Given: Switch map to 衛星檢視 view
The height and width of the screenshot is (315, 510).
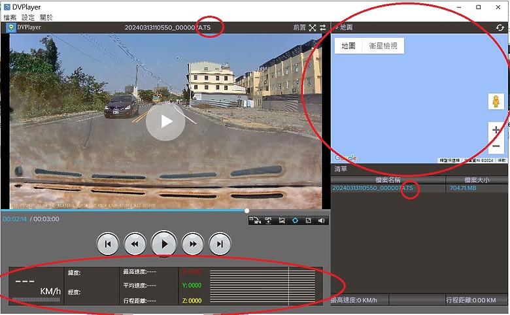Looking at the screenshot, I should pos(383,46).
